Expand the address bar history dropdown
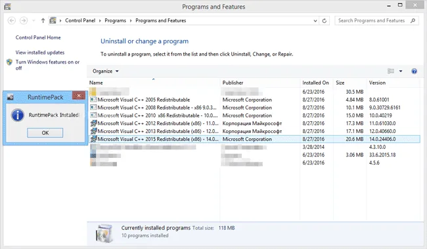Image resolution: width=427 pixels, height=249 pixels. tap(315, 20)
